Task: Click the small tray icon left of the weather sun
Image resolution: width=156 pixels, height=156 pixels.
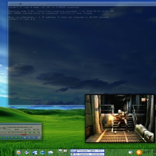Action: tap(130, 152)
